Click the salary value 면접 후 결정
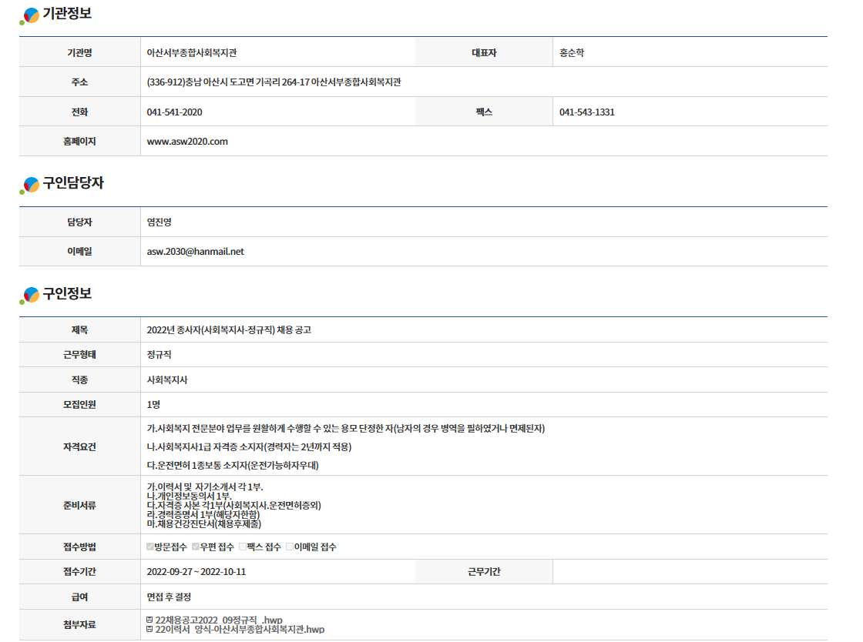 coord(169,597)
